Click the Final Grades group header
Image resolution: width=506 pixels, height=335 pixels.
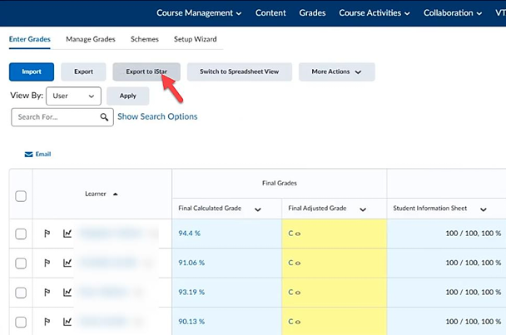(280, 183)
